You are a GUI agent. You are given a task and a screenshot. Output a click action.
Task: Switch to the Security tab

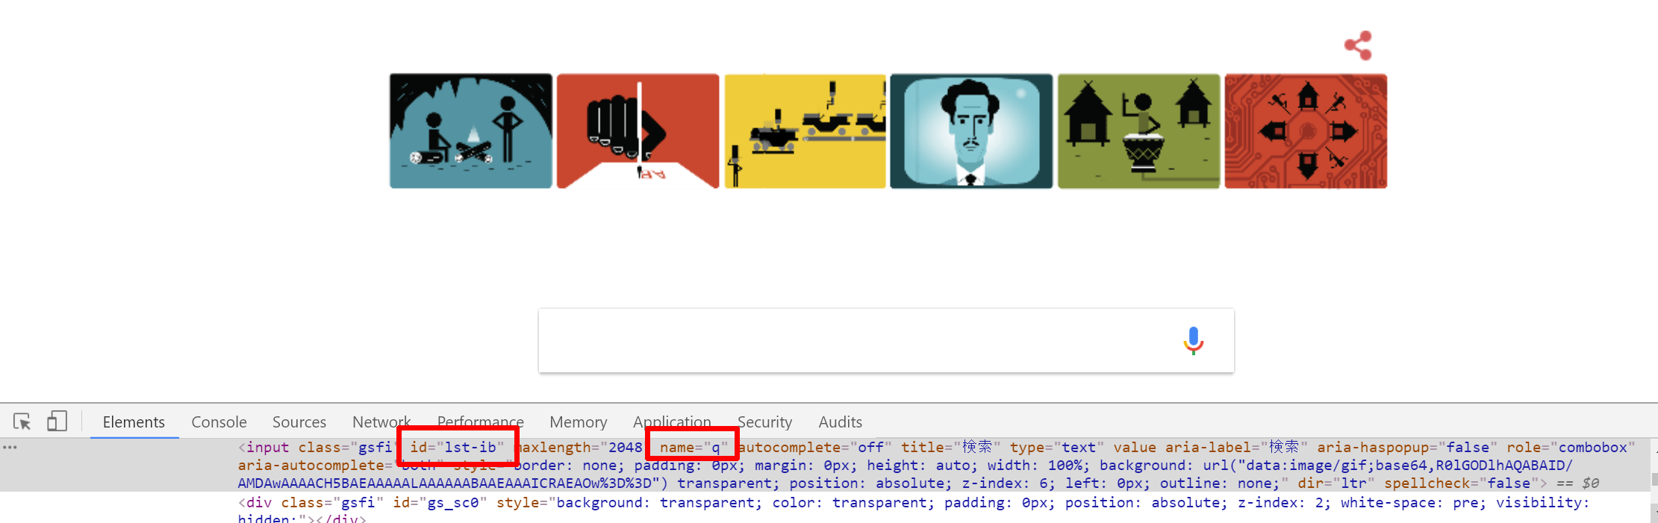(x=764, y=422)
